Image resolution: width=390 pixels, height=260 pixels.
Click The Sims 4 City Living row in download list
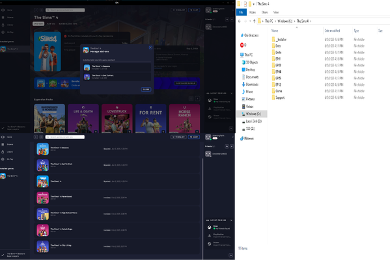117,246
